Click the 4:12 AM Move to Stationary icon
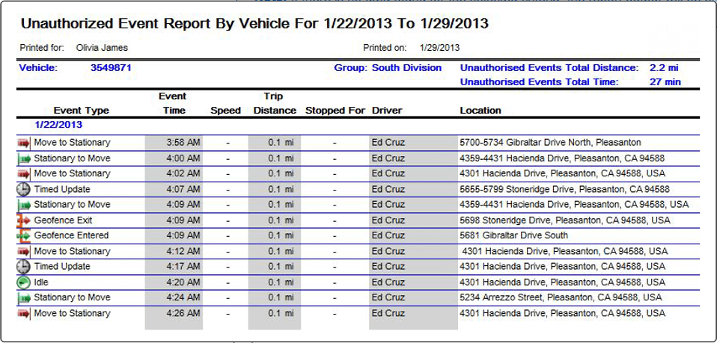The image size is (717, 343). coord(24,252)
